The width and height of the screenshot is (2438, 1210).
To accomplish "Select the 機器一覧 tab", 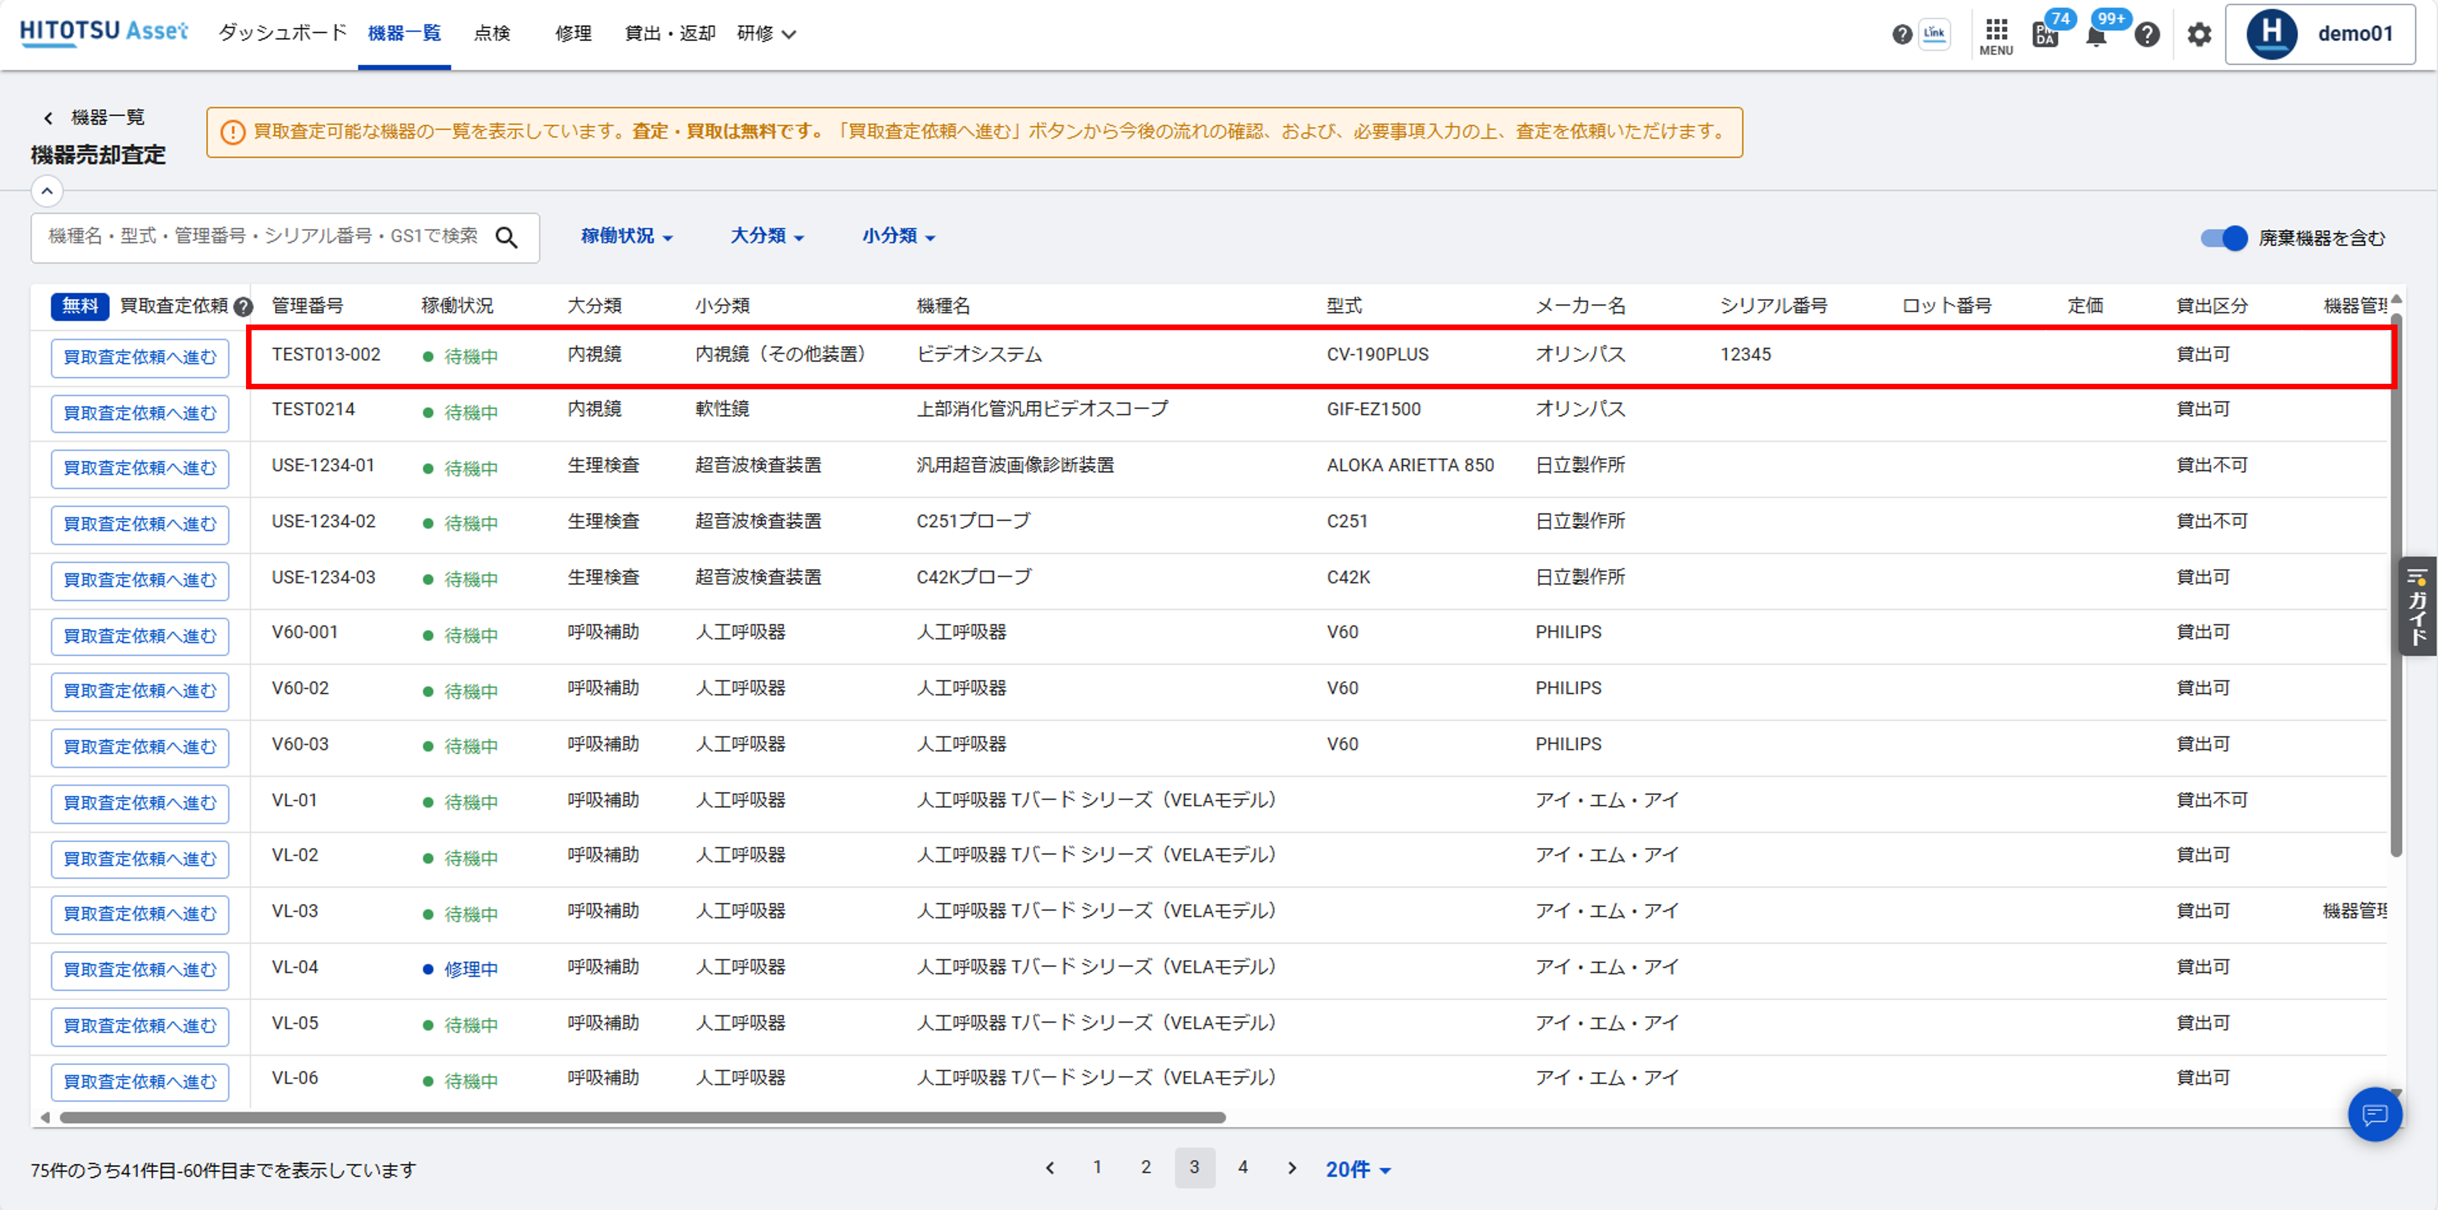I will point(404,33).
